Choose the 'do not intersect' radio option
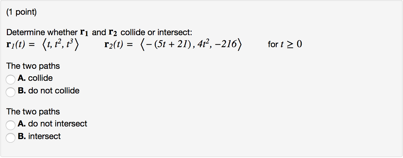 11,125
